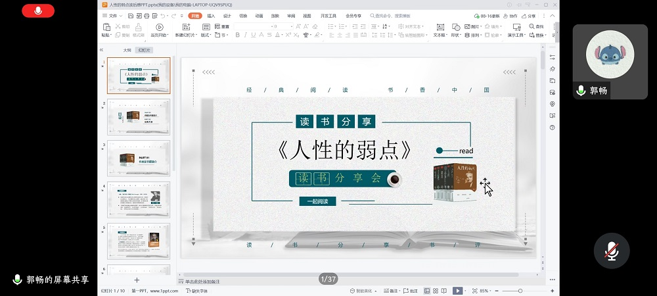This screenshot has width=657, height=296.
Task: Expand the 文件 menu dropdown arrow
Action: coord(122,15)
